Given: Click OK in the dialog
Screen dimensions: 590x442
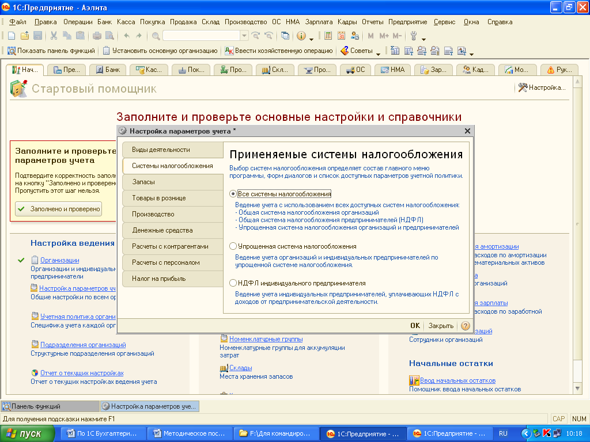Looking at the screenshot, I should [415, 326].
